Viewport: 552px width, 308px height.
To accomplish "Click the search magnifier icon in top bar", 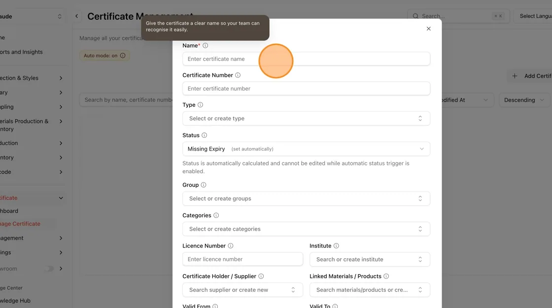I will 416,16.
